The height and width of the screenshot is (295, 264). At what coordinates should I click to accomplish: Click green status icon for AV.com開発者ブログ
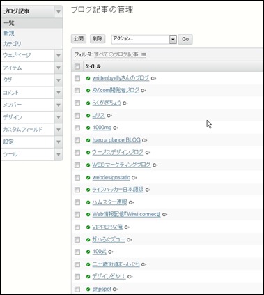pyautogui.click(x=88, y=91)
